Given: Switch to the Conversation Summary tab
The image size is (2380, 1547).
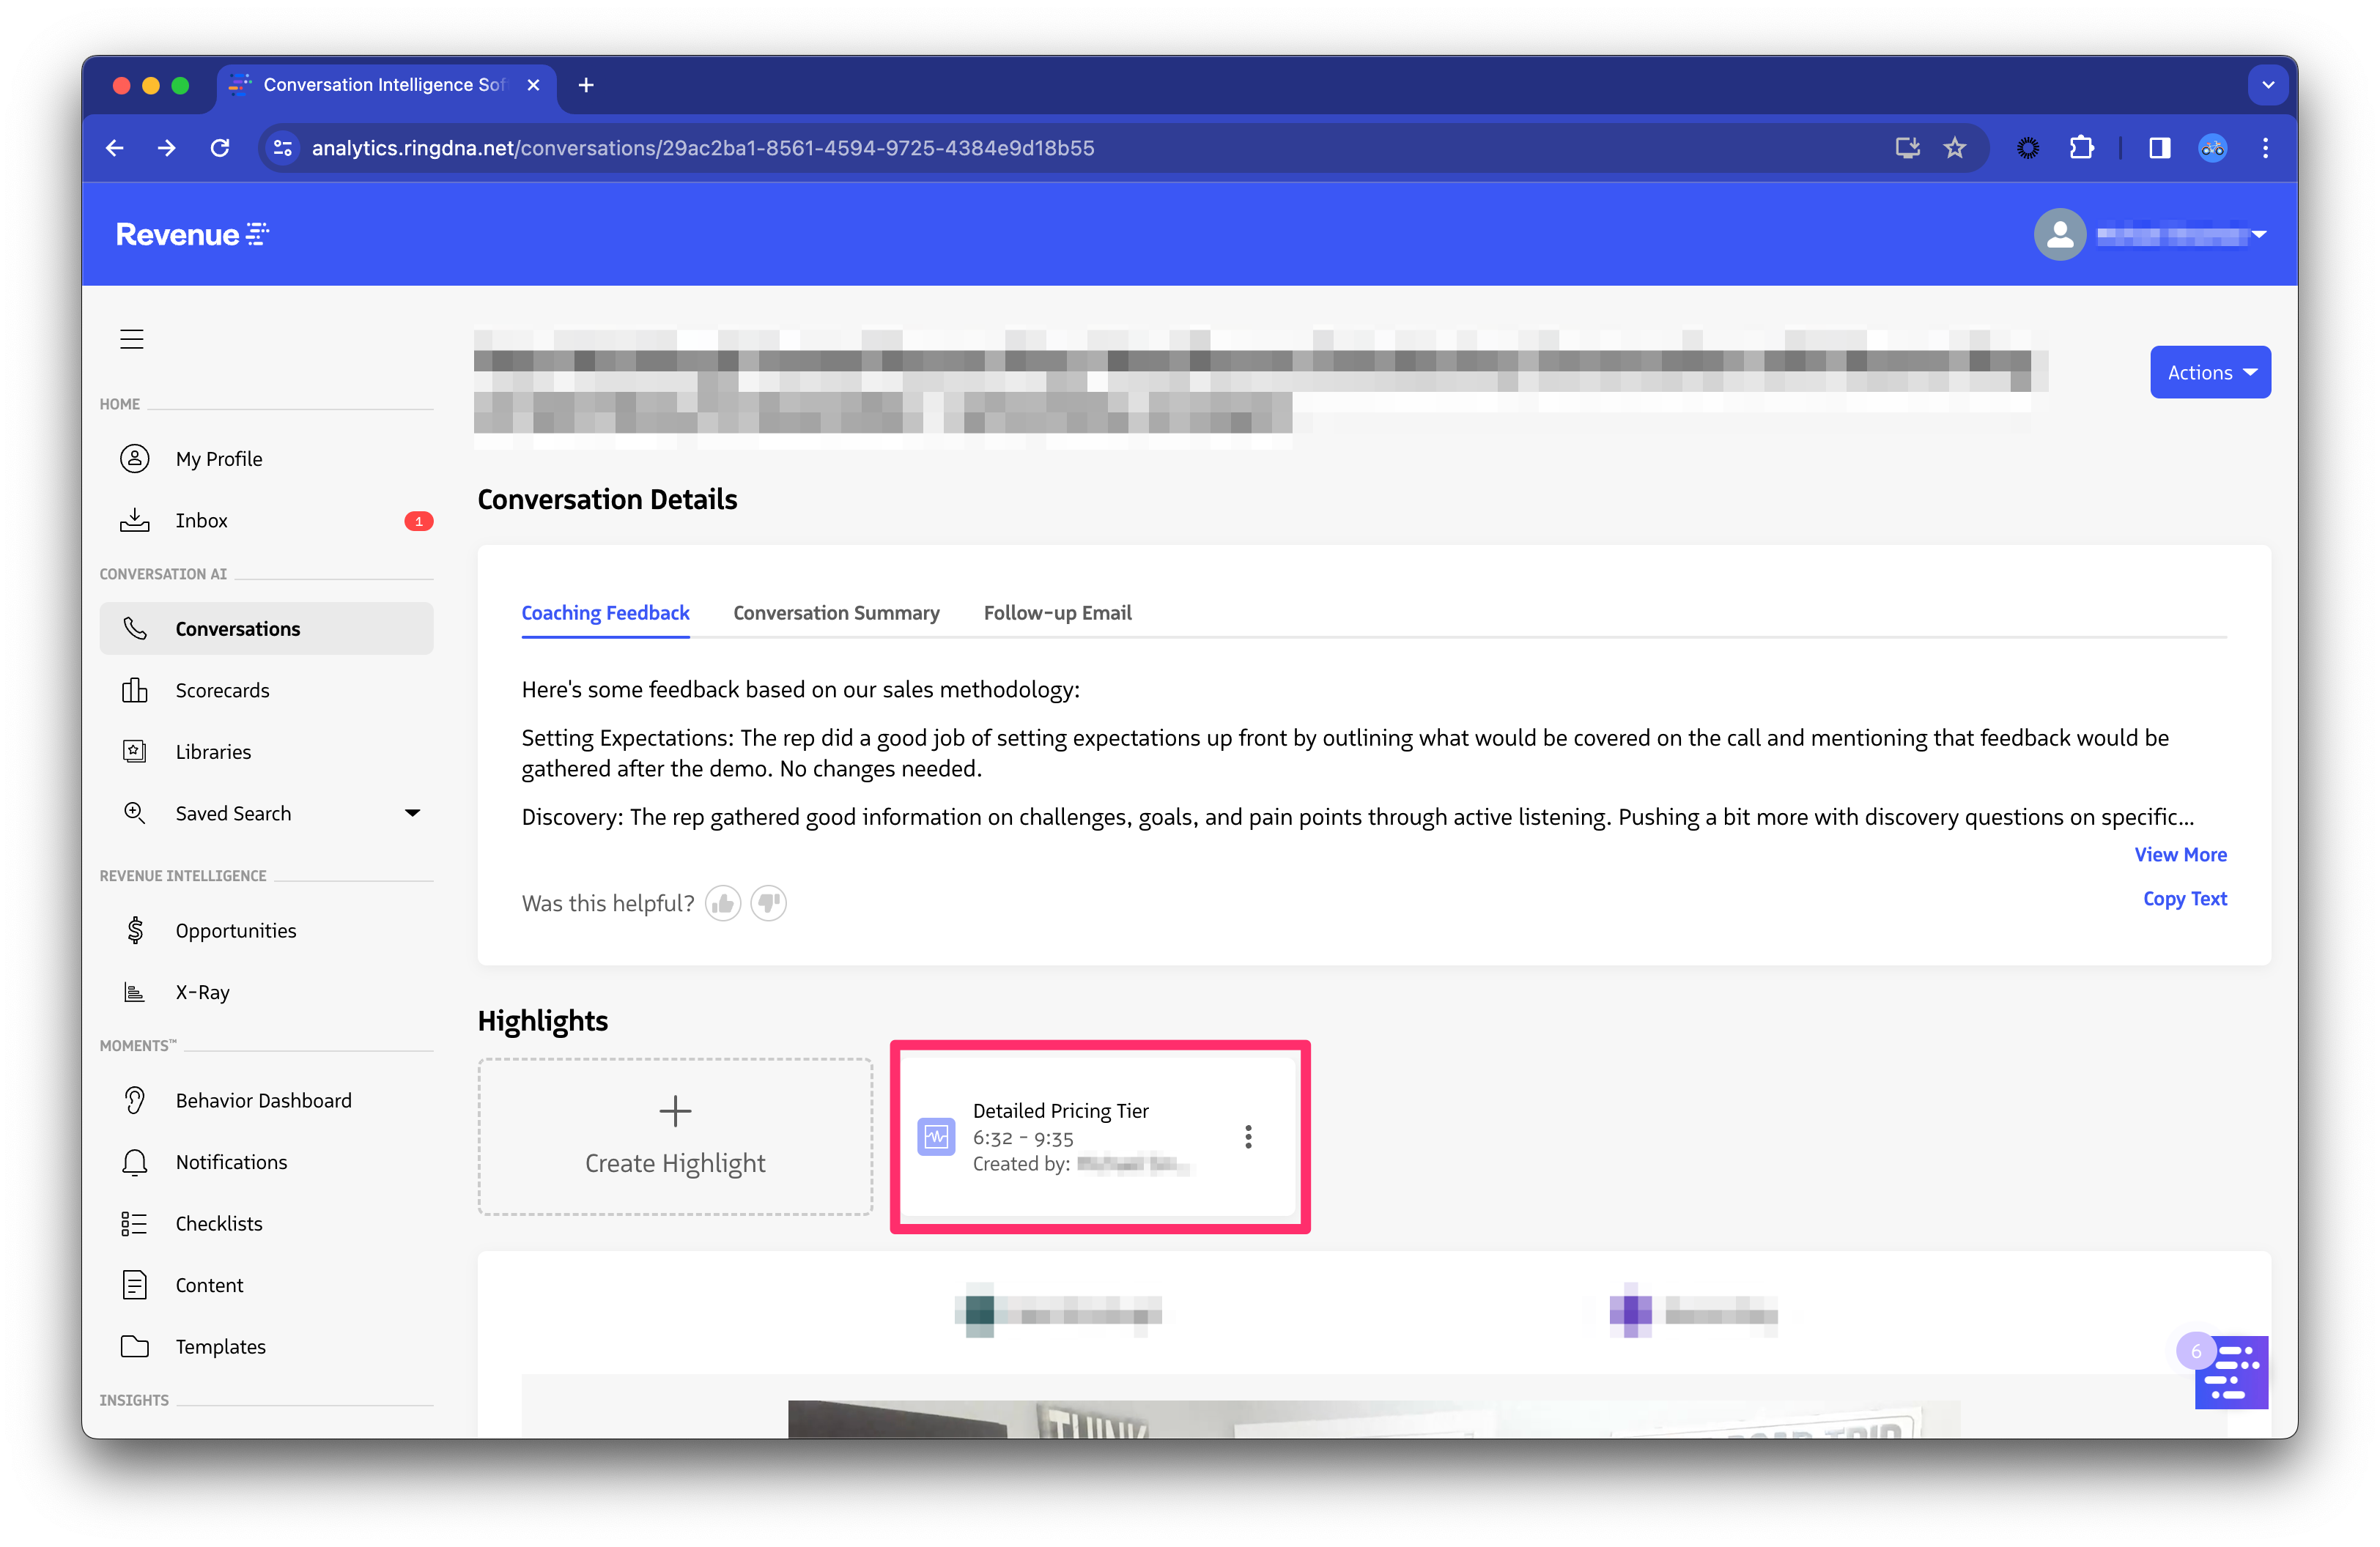Looking at the screenshot, I should pyautogui.click(x=836, y=612).
